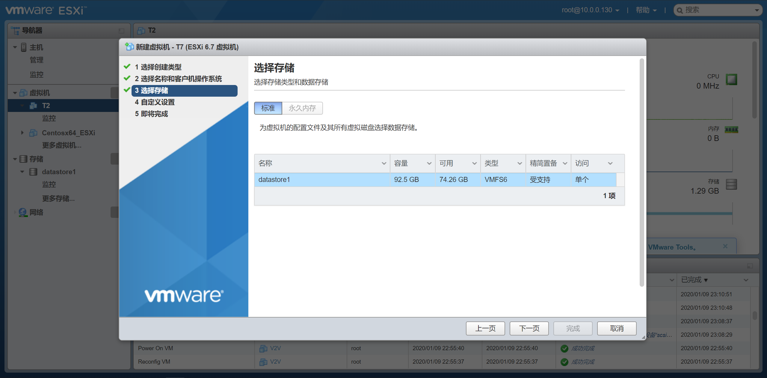Go to step 4 自定义设置
The height and width of the screenshot is (378, 767).
point(155,102)
